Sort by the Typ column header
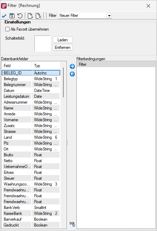The width and height of the screenshot is (157, 231). (x=46, y=66)
